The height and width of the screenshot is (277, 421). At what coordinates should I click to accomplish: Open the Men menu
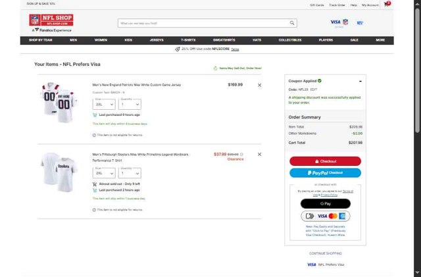pyautogui.click(x=73, y=40)
